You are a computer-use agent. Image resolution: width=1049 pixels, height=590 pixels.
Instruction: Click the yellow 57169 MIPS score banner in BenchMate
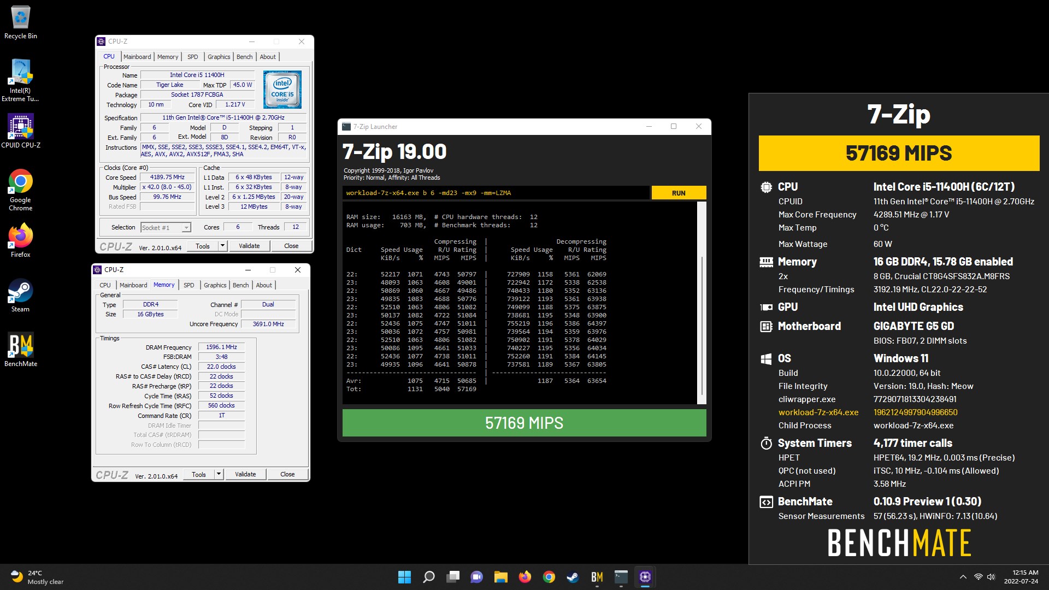click(x=899, y=154)
